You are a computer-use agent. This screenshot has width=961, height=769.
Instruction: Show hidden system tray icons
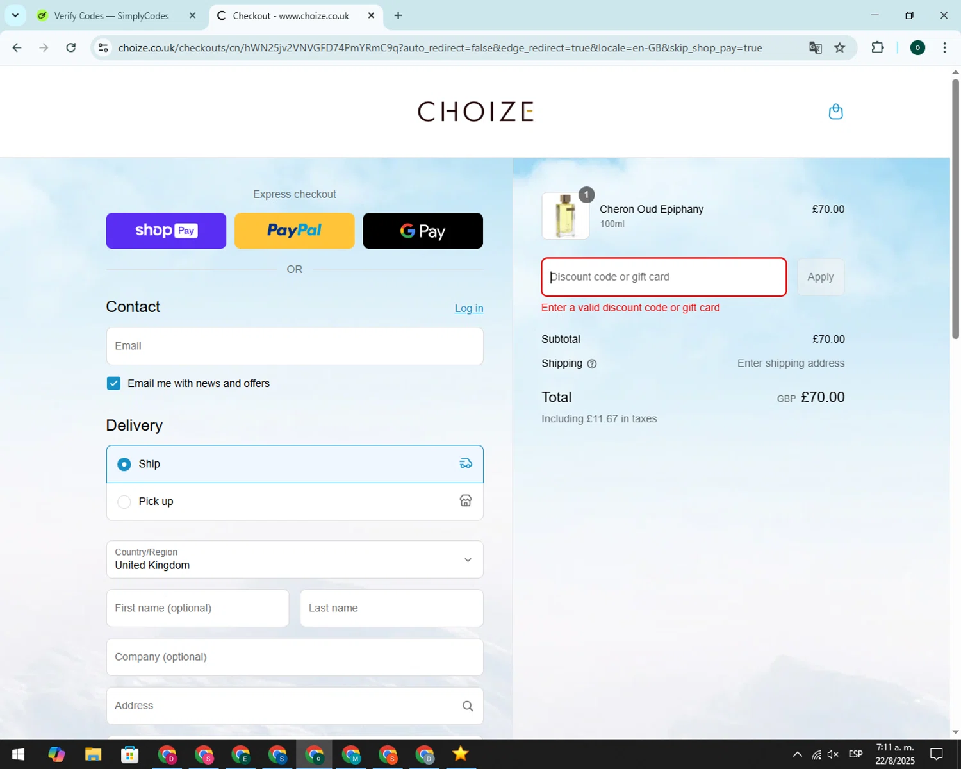click(797, 754)
